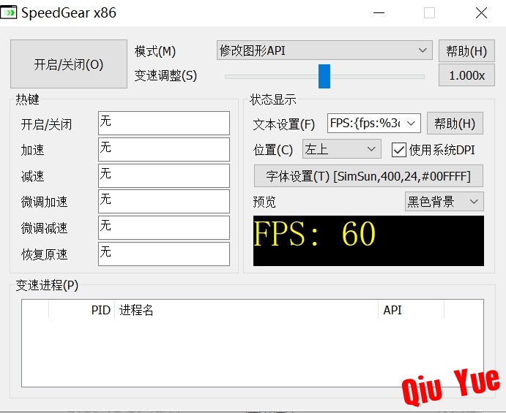Click the SpeedGear app icon in title bar
The height and width of the screenshot is (413, 506).
[8, 12]
